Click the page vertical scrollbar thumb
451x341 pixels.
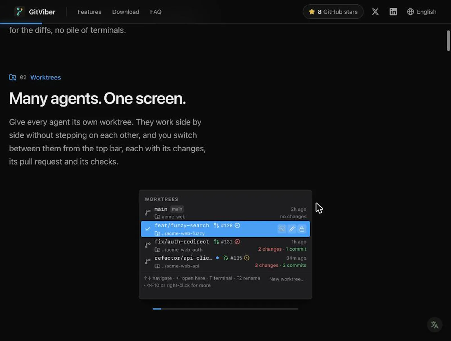pos(448,41)
